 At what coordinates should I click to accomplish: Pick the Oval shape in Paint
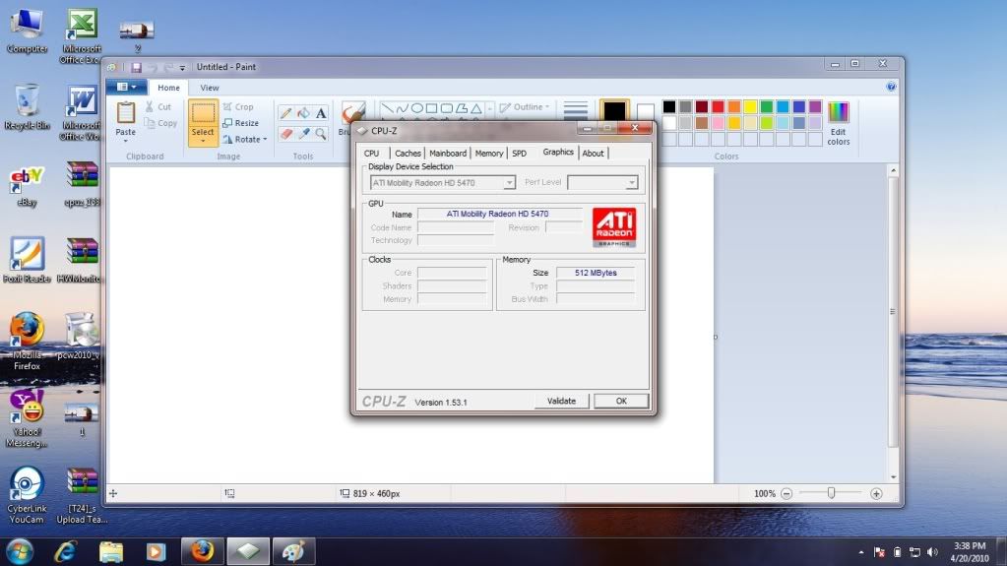coord(416,108)
